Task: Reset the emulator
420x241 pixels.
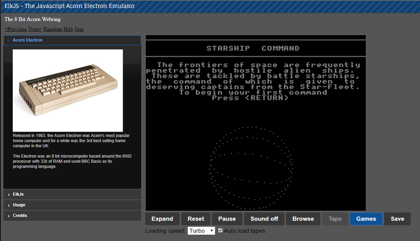Action: 196,219
